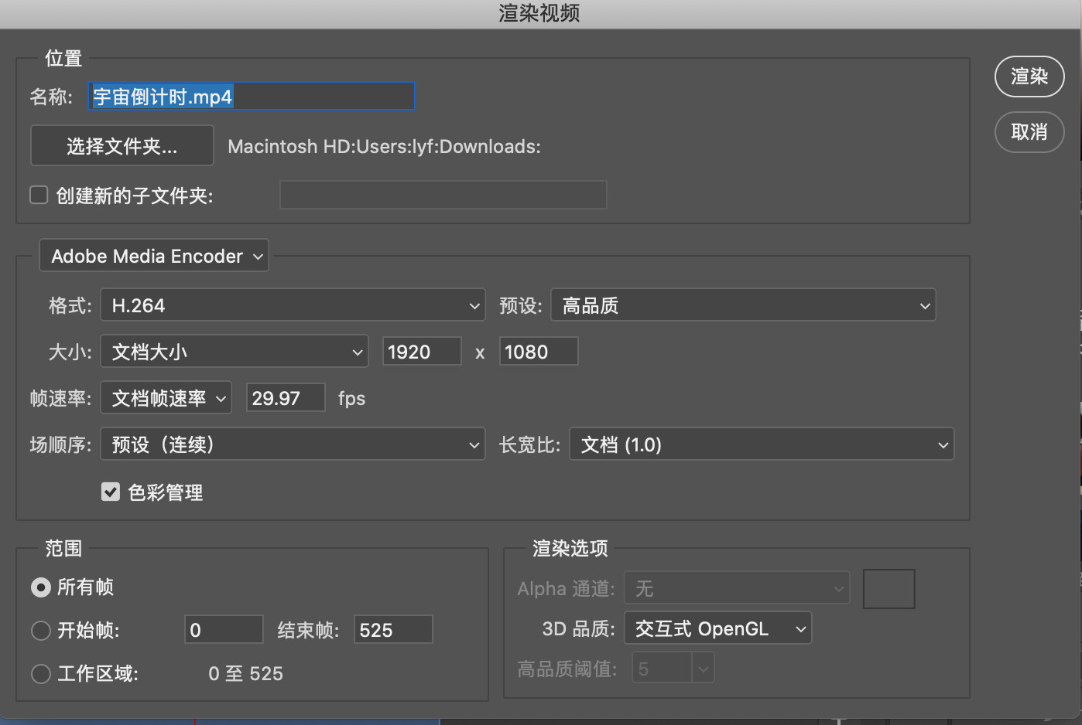The width and height of the screenshot is (1082, 725).
Task: Open the 3D 品质 交互式 OpenGL dropdown
Action: tap(718, 629)
